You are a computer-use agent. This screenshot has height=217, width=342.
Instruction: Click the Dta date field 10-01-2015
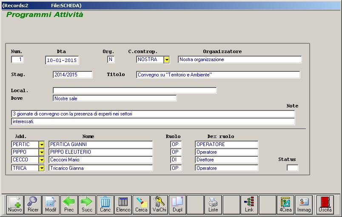coord(62,60)
